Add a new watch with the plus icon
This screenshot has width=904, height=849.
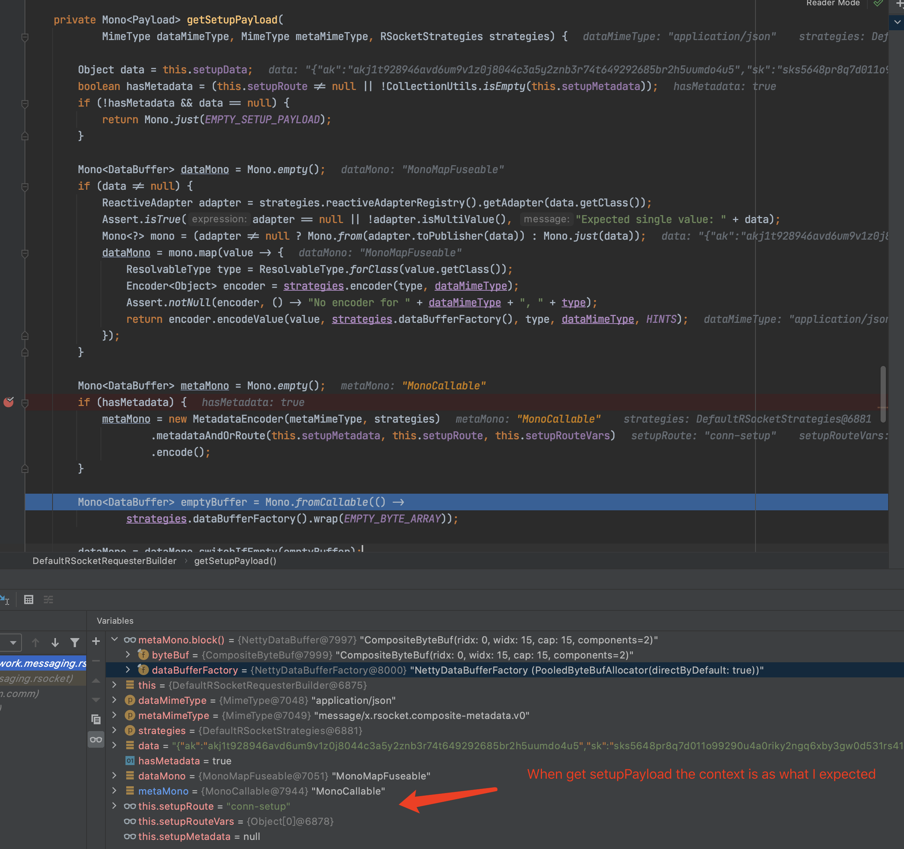tap(96, 641)
